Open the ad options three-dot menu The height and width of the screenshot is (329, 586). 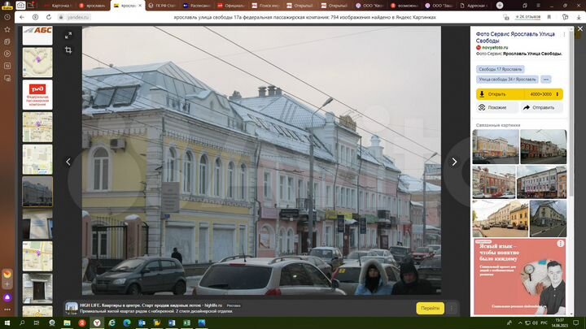pyautogui.click(x=451, y=308)
